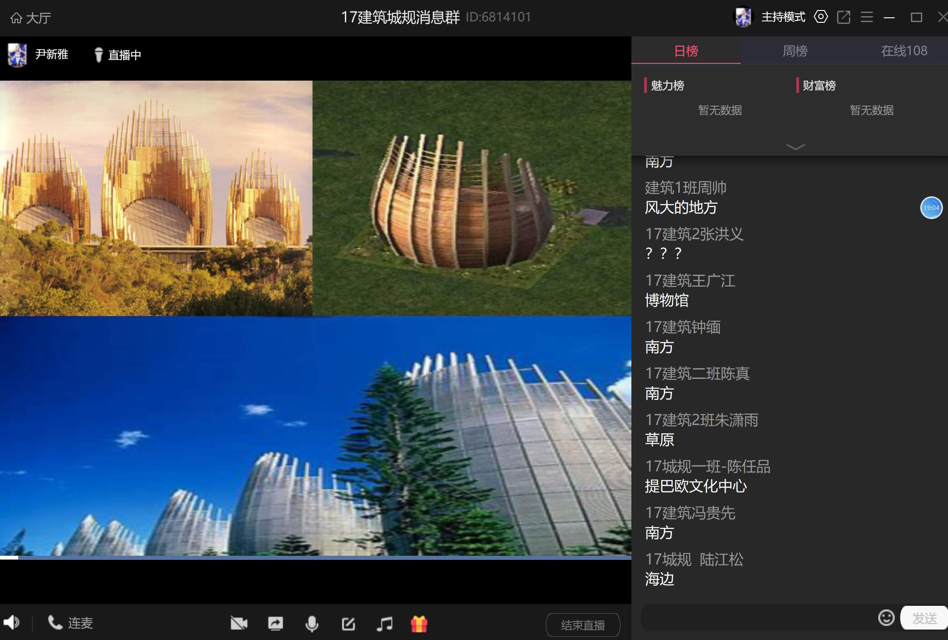This screenshot has height=640, width=948.
Task: Switch to the 周榜 weekly tab
Action: click(x=795, y=51)
